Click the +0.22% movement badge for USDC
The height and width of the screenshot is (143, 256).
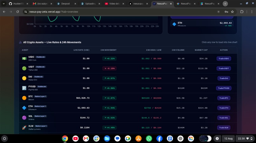point(109,59)
